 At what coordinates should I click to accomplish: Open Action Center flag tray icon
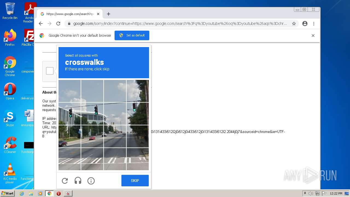tap(324, 193)
